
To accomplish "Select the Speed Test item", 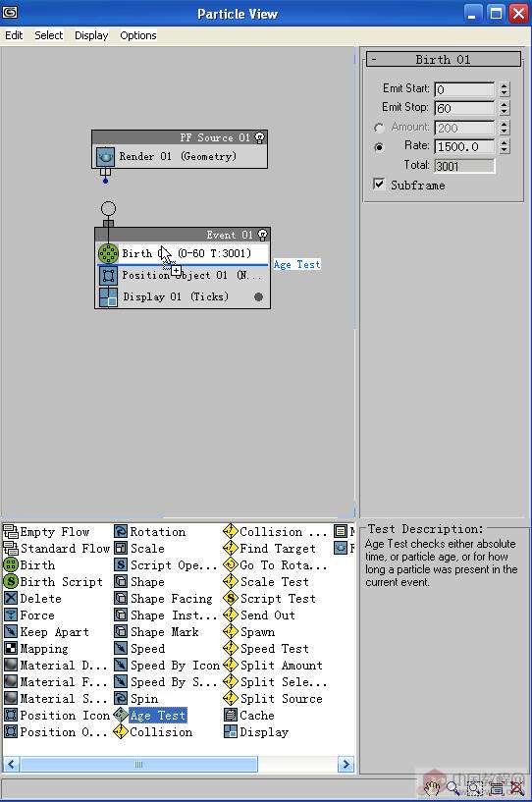I will click(267, 649).
